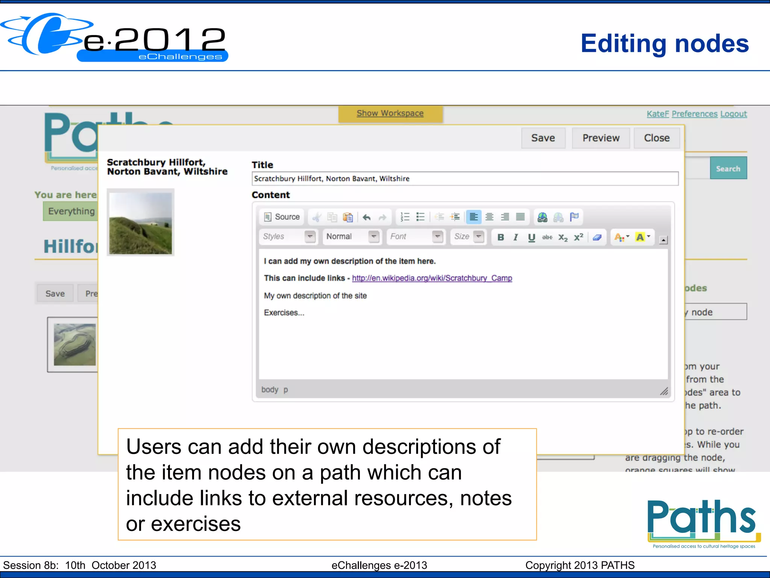Viewport: 770px width, 578px height.
Task: Click the Remove Format eraser icon
Action: click(597, 237)
